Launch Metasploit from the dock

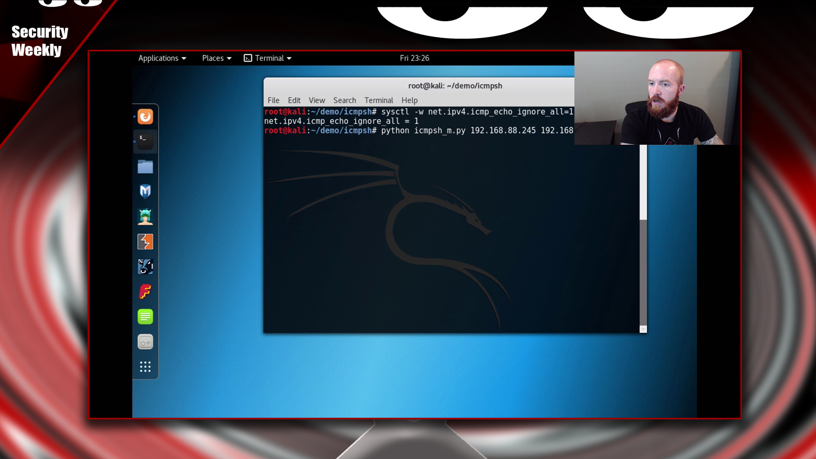(x=145, y=192)
